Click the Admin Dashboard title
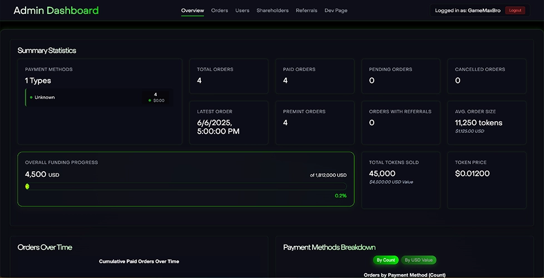Screen dimensions: 544x278 click(56, 11)
